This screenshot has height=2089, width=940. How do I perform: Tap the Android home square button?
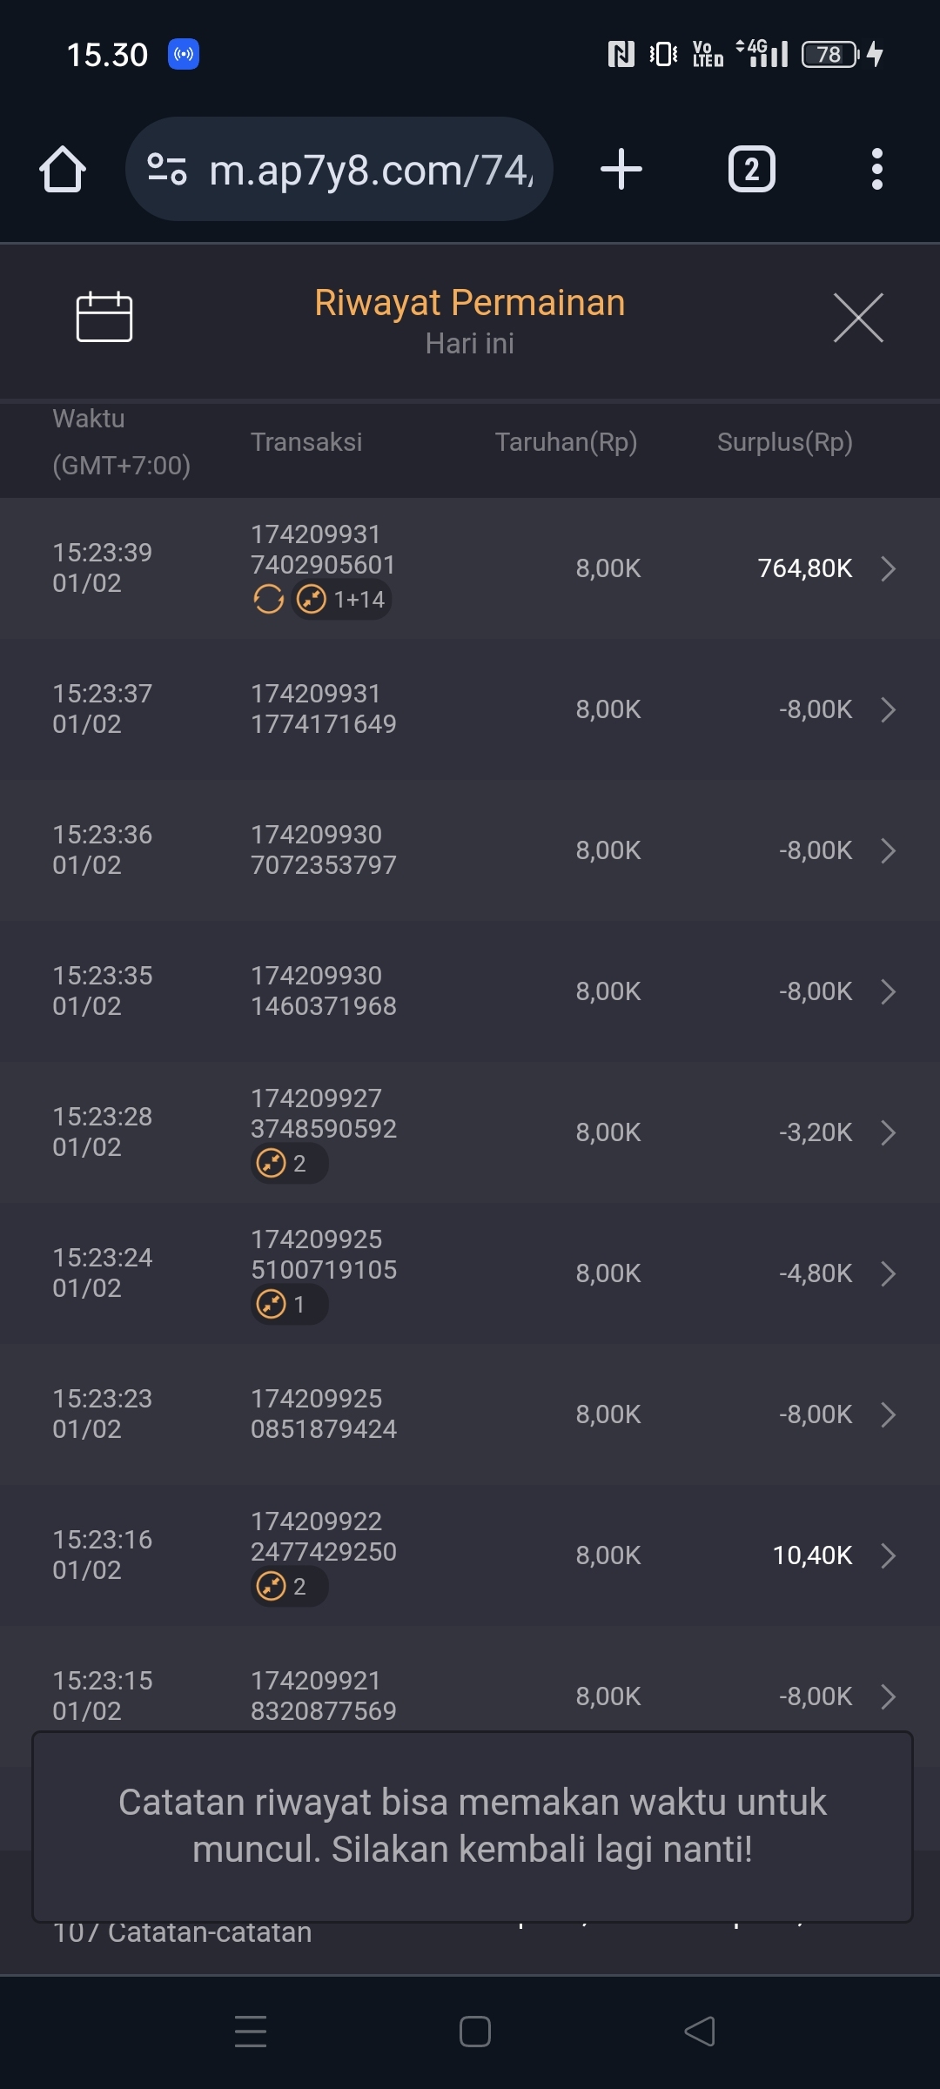pyautogui.click(x=475, y=2032)
